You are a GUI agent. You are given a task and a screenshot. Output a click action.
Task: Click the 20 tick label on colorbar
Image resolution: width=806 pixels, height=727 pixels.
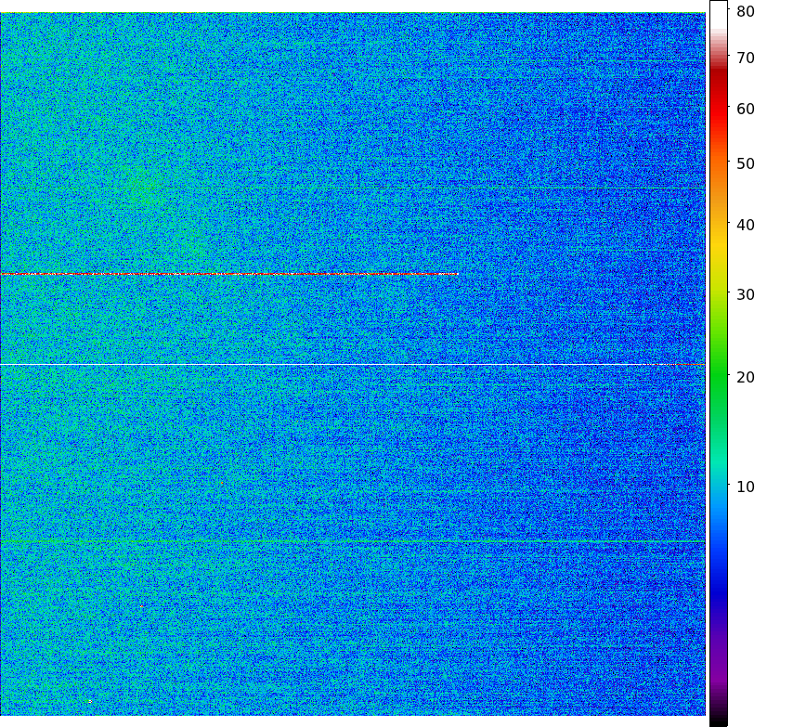[746, 376]
